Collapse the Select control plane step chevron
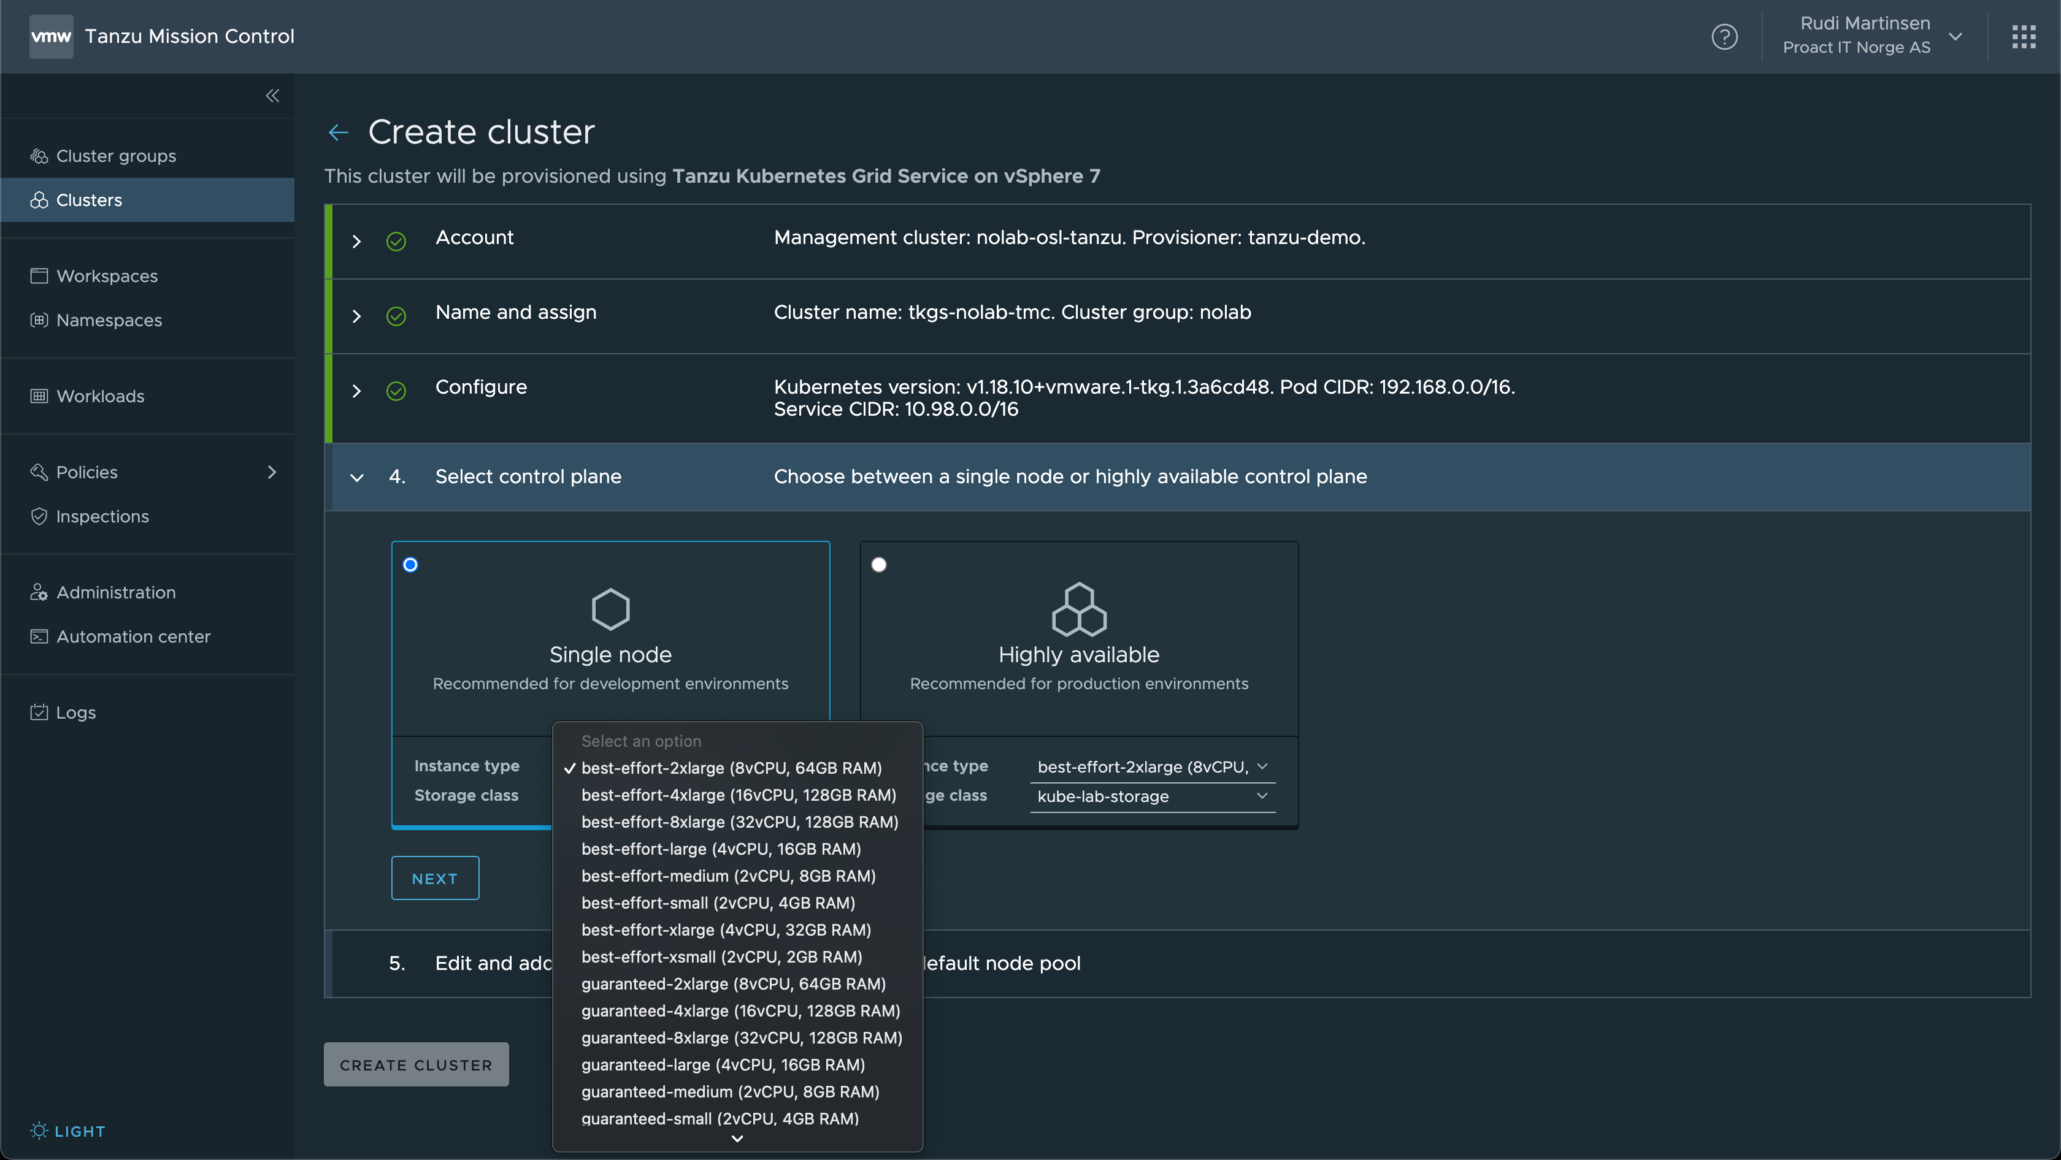 [x=357, y=477]
